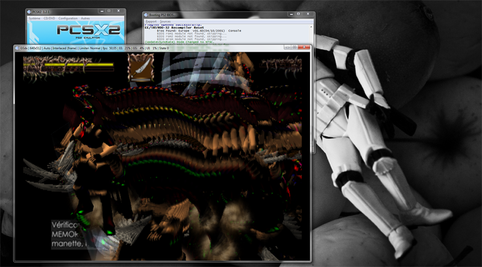The image size is (482, 267).
Task: Click the PCSX2 PS2 Emulator logo banner
Action: coord(76,32)
